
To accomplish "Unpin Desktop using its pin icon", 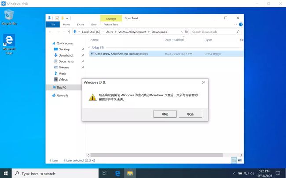I will click(x=83, y=49).
